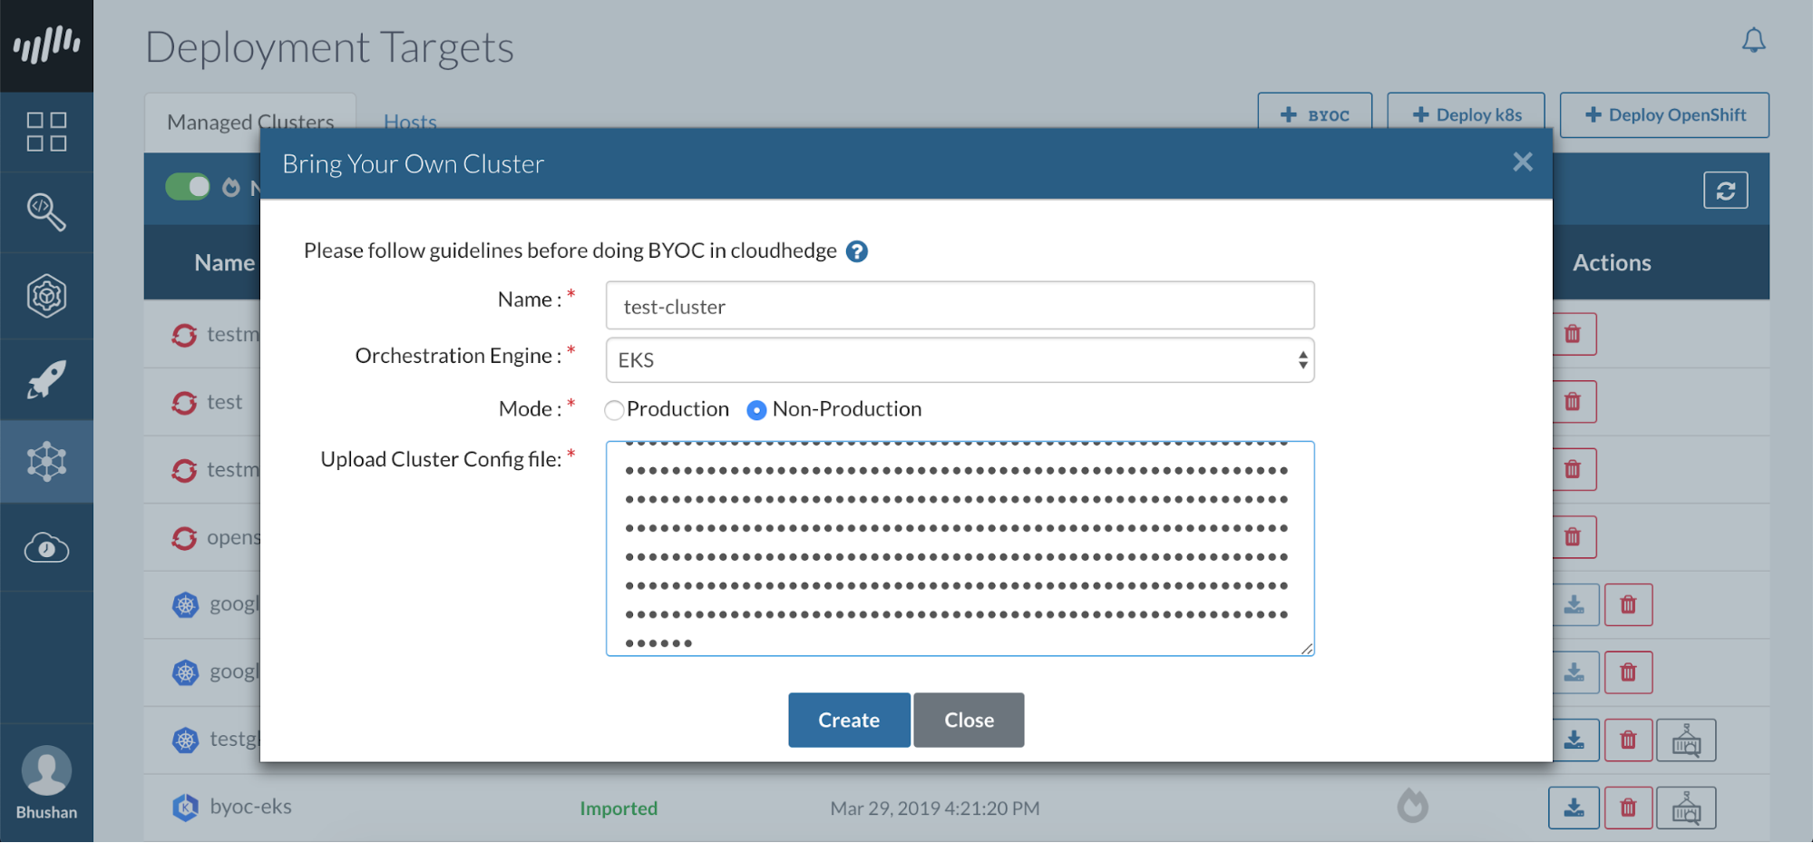Open the cluster network icon in sidebar

click(46, 462)
